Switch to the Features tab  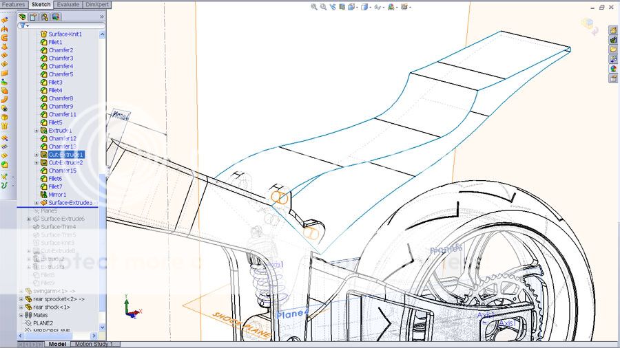click(x=14, y=4)
